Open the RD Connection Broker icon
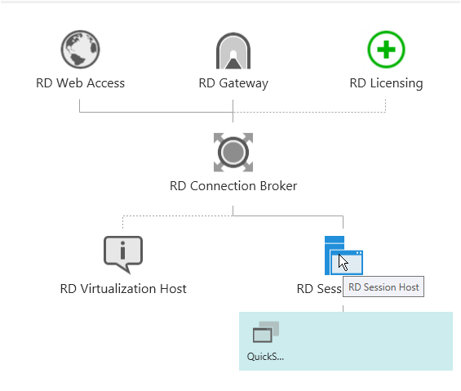Screen dimensions: 461x391 (x=233, y=152)
